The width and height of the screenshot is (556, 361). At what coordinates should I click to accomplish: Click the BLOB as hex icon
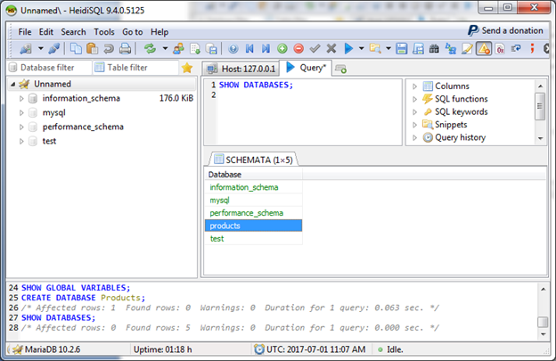tap(500, 49)
